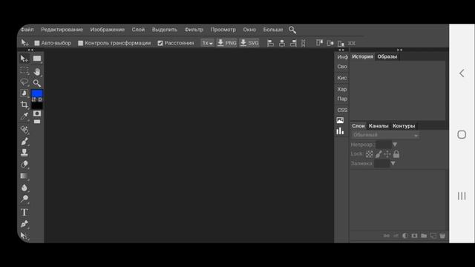Image resolution: width=475 pixels, height=267 pixels.
Task: Switch to the Контуры tab
Action: click(404, 126)
